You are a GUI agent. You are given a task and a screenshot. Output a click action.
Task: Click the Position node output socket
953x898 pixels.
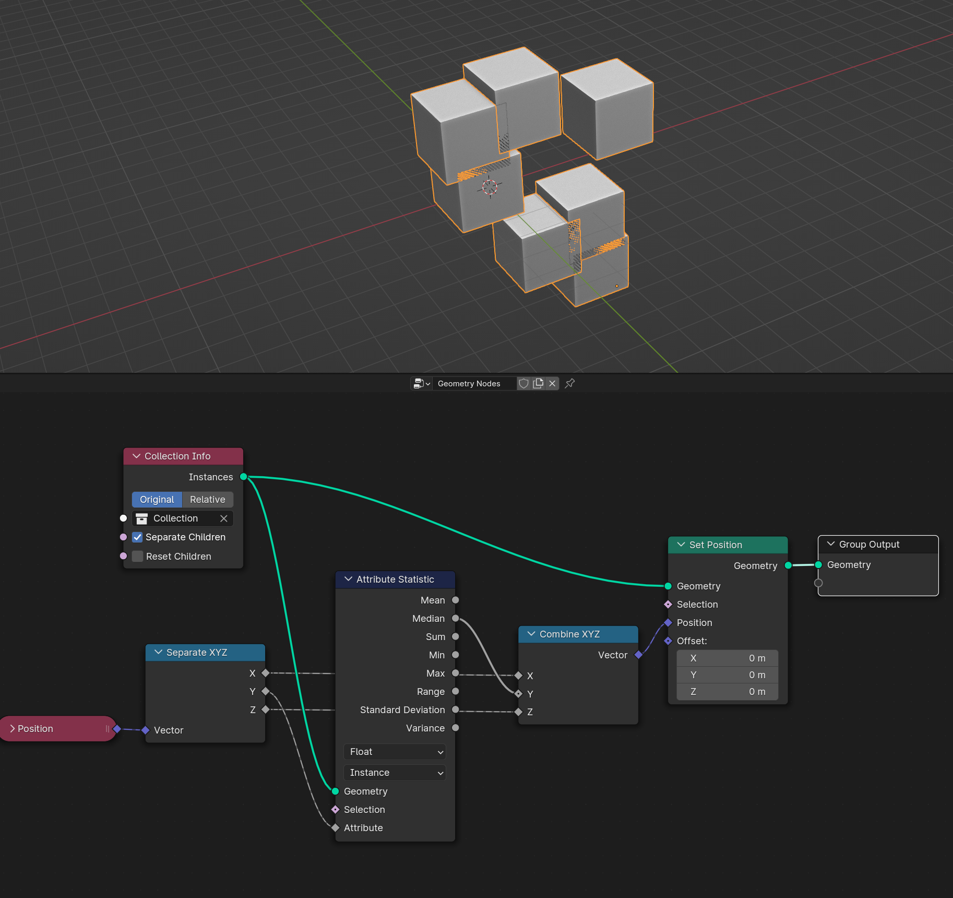pyautogui.click(x=117, y=729)
